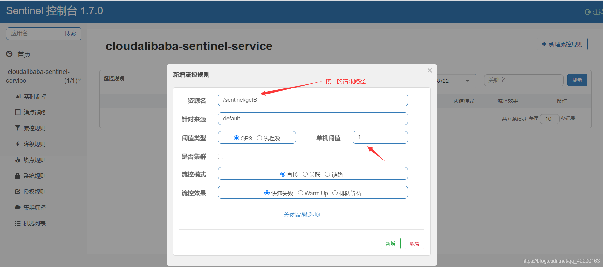Click the 新增流控规则 button at top right
Viewport: 603px width, 267px height.
pos(562,44)
